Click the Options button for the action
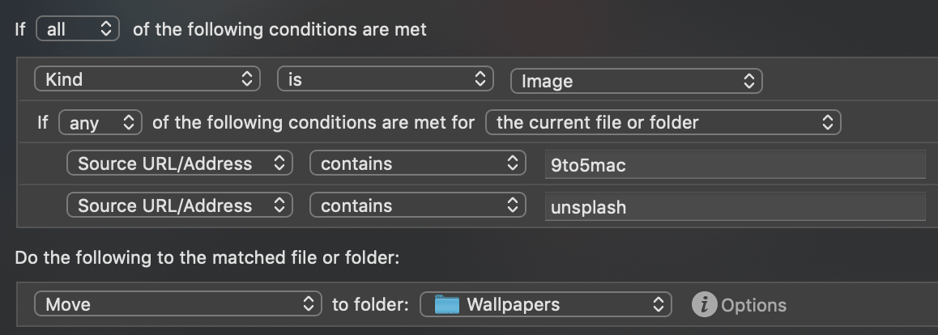 tap(753, 305)
